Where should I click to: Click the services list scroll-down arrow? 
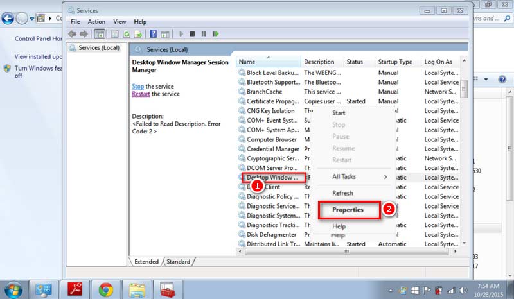tap(464, 243)
